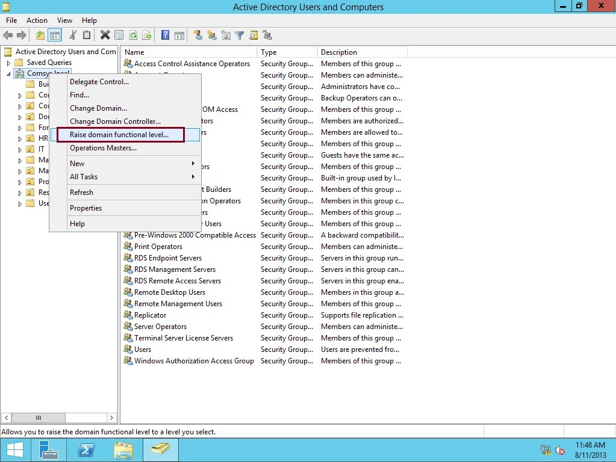
Task: Click tree pane scrollbar right arrow
Action: 111,417
